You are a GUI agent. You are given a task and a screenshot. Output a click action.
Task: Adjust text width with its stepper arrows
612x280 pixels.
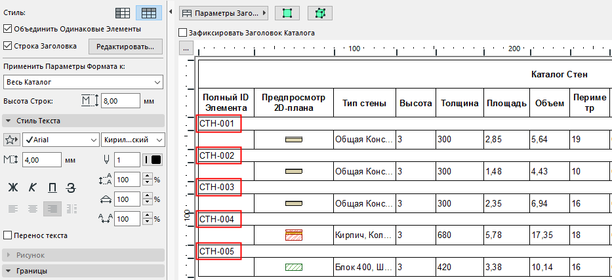point(147,199)
